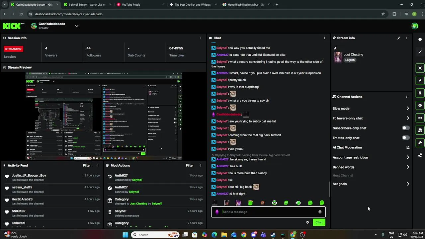Screen dimensions: 425x239
Task: Click the broadcast signal icon in right sidebar
Action: coord(420,118)
